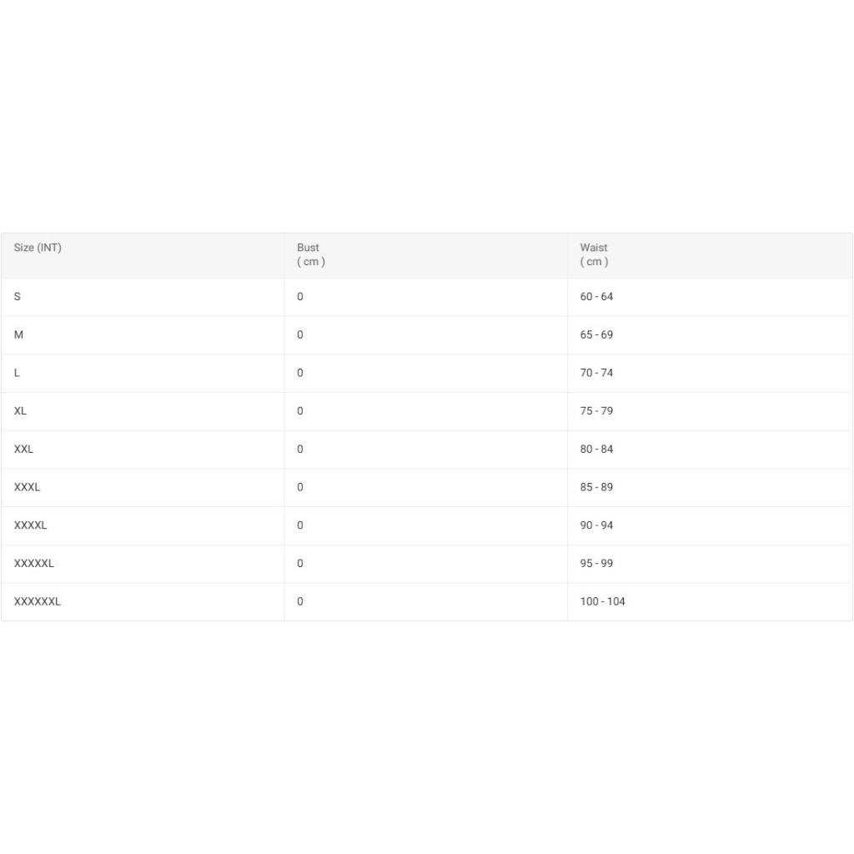Click the Bust (cm) column header
This screenshot has height=854, width=854.
pyautogui.click(x=310, y=254)
